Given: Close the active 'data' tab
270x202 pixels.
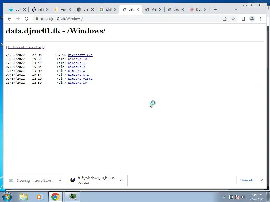Looking at the screenshot, I should click(138, 9).
